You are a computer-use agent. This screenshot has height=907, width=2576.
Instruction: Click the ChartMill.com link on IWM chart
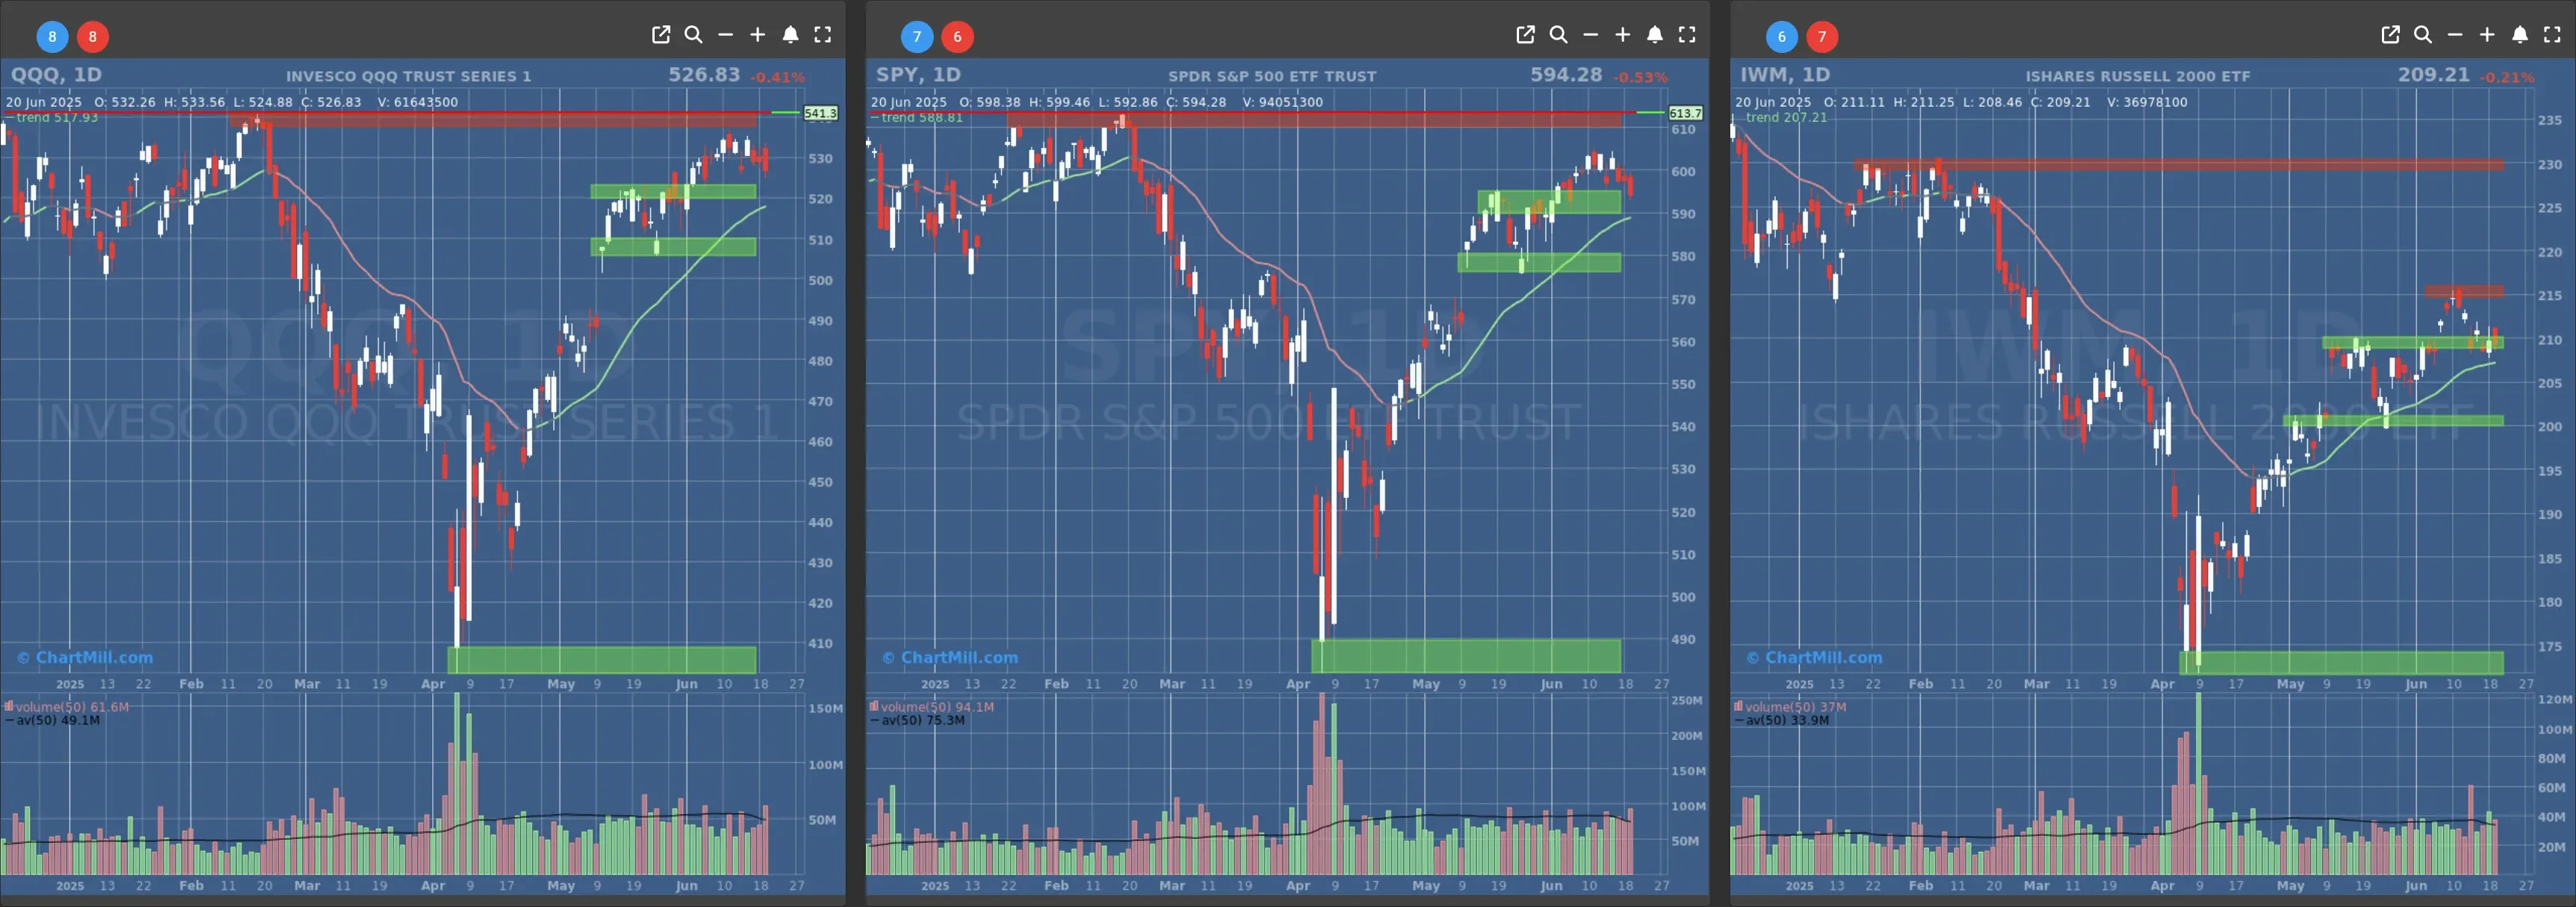pyautogui.click(x=1814, y=658)
